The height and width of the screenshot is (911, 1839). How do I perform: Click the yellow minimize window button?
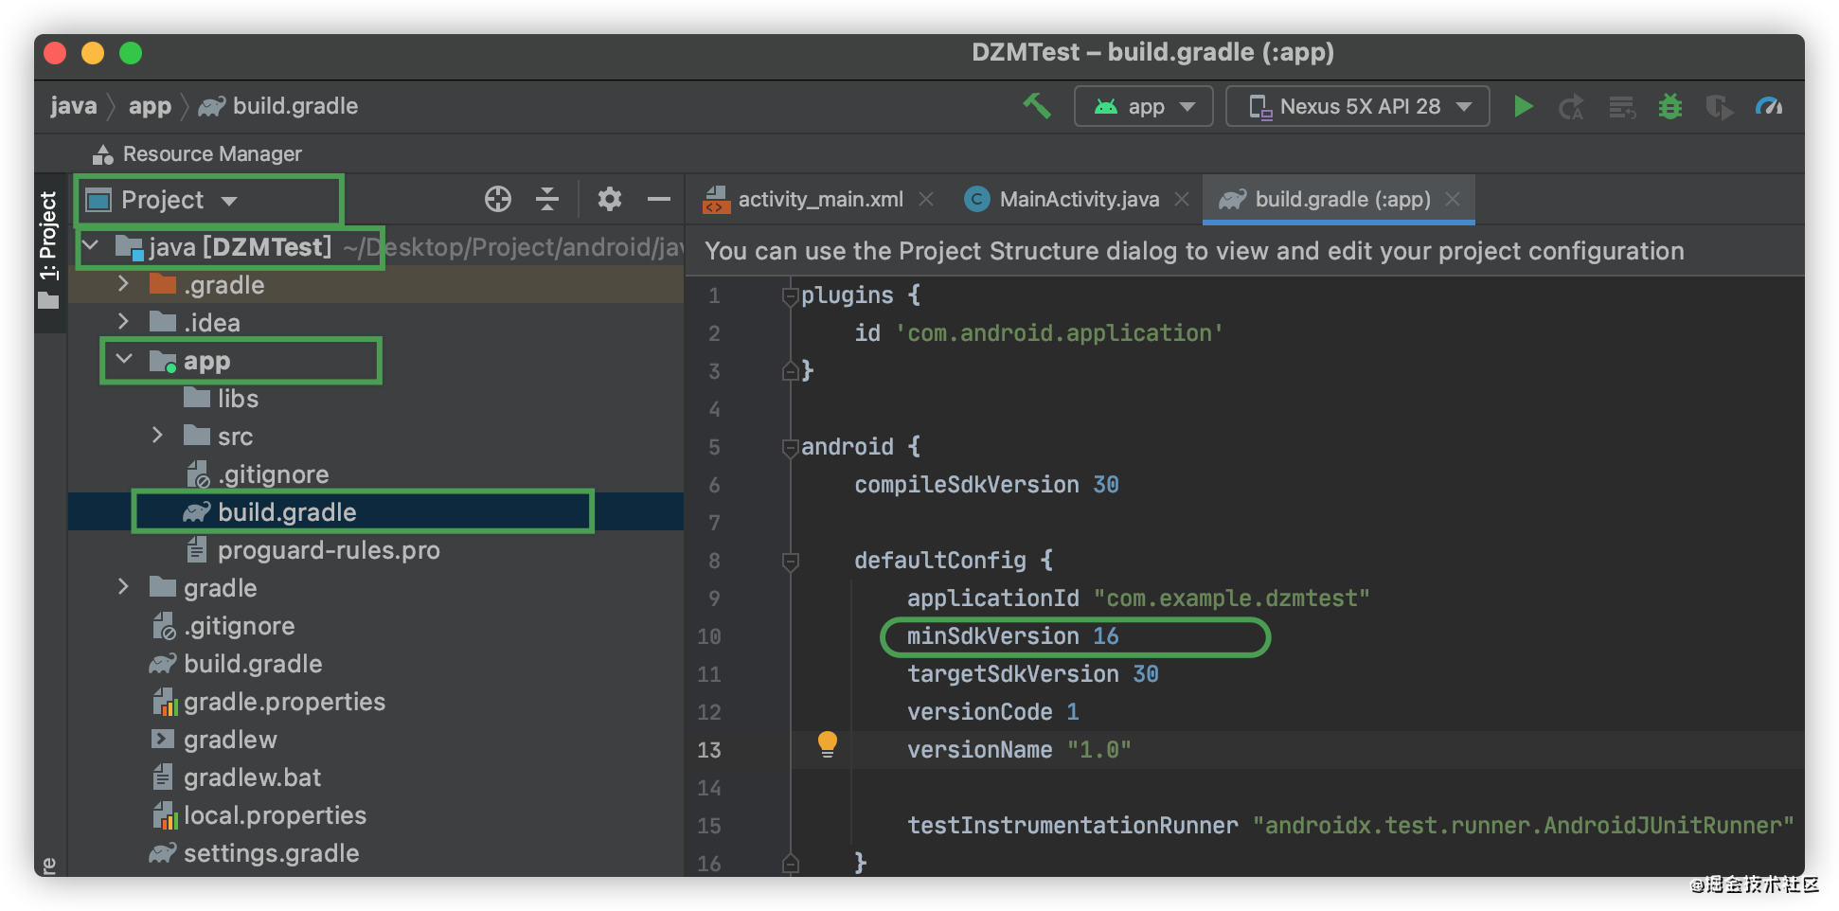pos(93,53)
